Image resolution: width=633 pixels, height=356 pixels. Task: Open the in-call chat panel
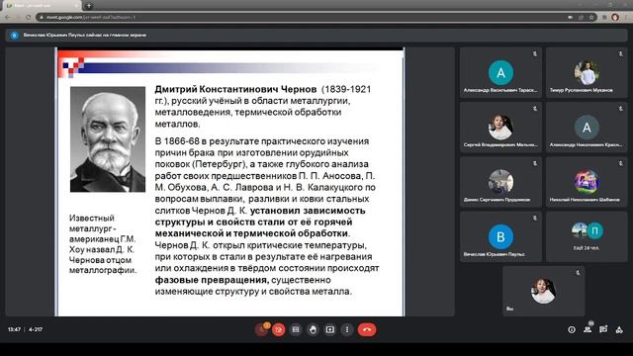(x=603, y=329)
